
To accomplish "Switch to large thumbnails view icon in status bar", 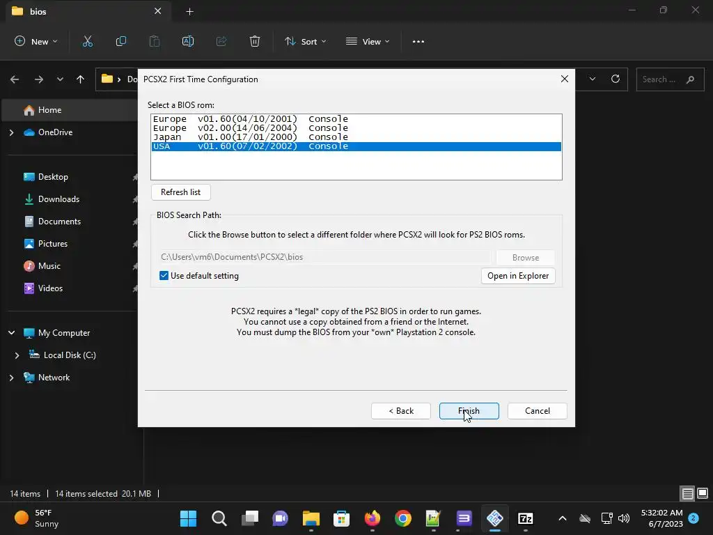I will click(703, 493).
